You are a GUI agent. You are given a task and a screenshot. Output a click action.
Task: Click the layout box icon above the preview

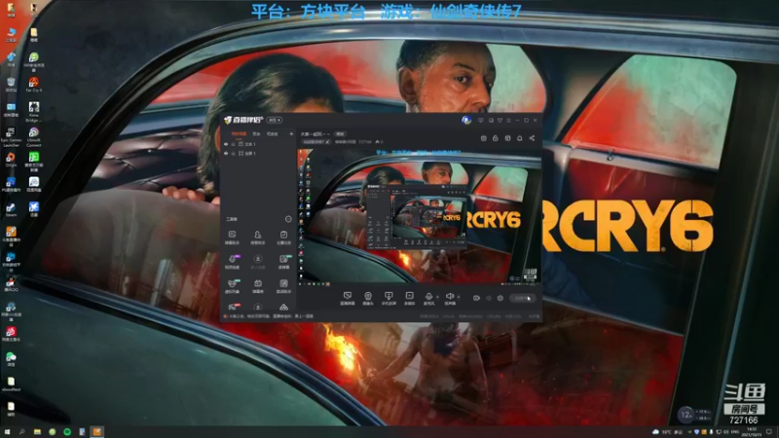(x=507, y=138)
